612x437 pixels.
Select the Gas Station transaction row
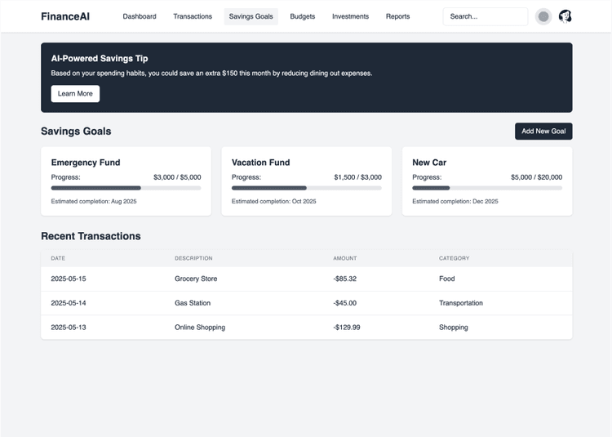coord(306,303)
